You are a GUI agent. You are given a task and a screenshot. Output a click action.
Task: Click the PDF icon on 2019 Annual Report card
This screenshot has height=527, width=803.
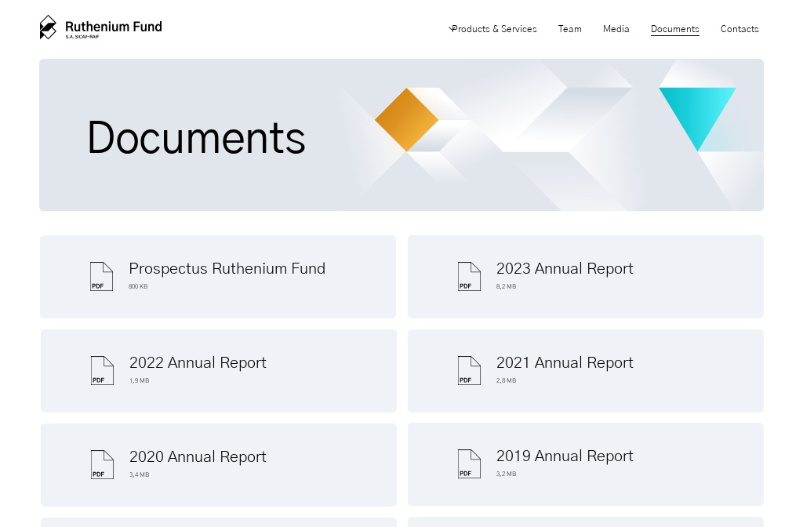click(469, 463)
